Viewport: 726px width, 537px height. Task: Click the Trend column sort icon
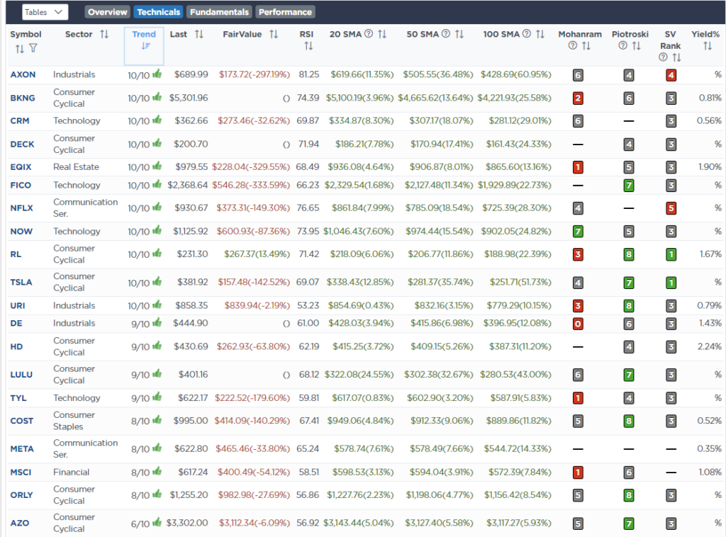pyautogui.click(x=145, y=46)
